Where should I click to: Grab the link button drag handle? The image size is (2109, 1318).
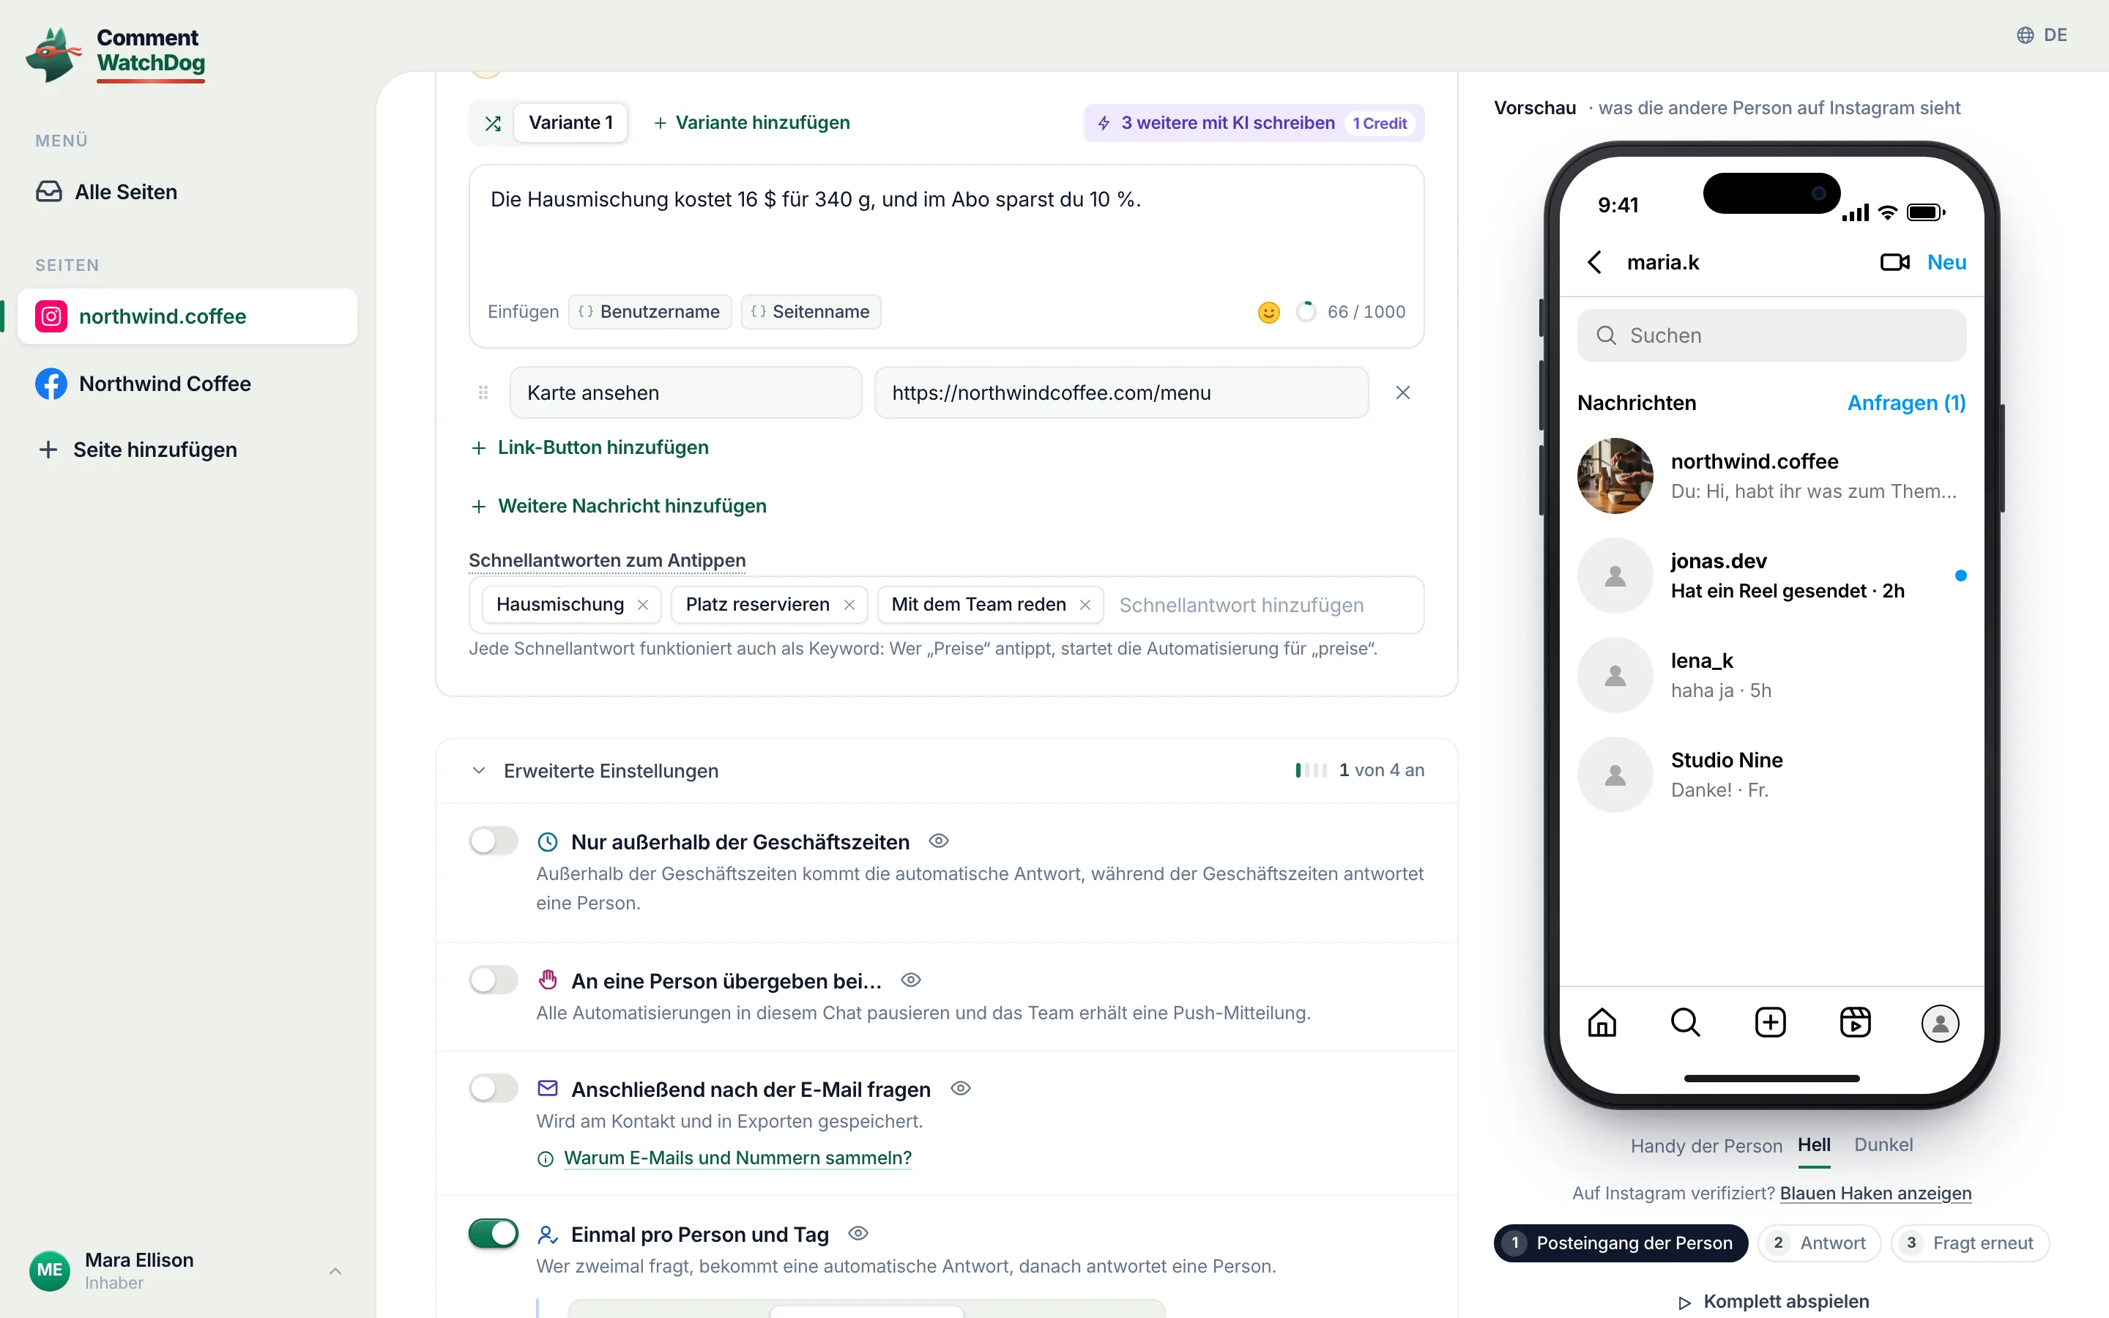483,392
